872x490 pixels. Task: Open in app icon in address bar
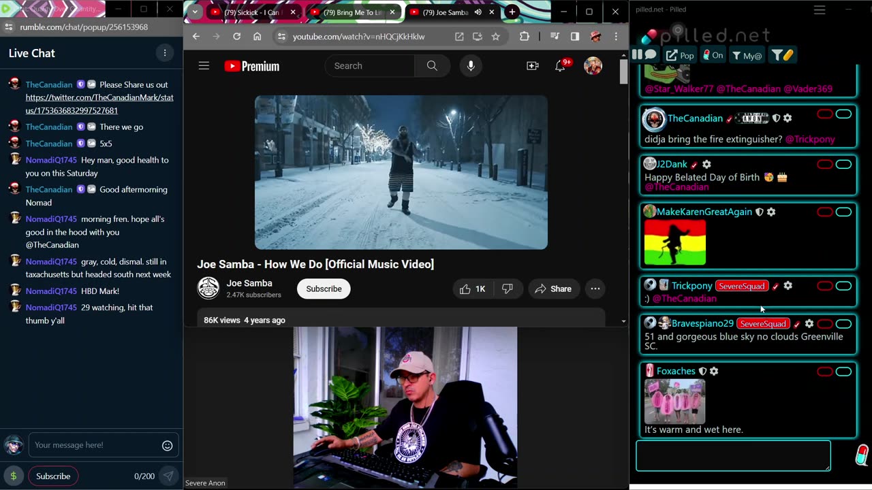(x=459, y=37)
